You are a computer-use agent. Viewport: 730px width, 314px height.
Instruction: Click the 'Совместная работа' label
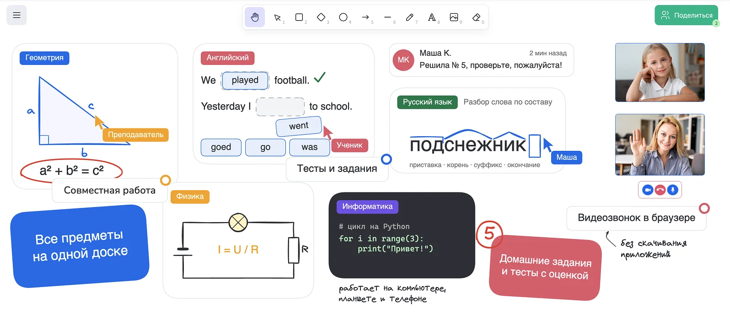(110, 191)
